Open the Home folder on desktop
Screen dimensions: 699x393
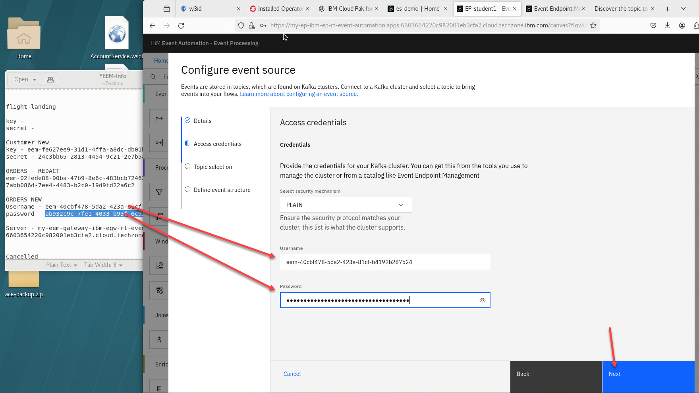pyautogui.click(x=24, y=38)
